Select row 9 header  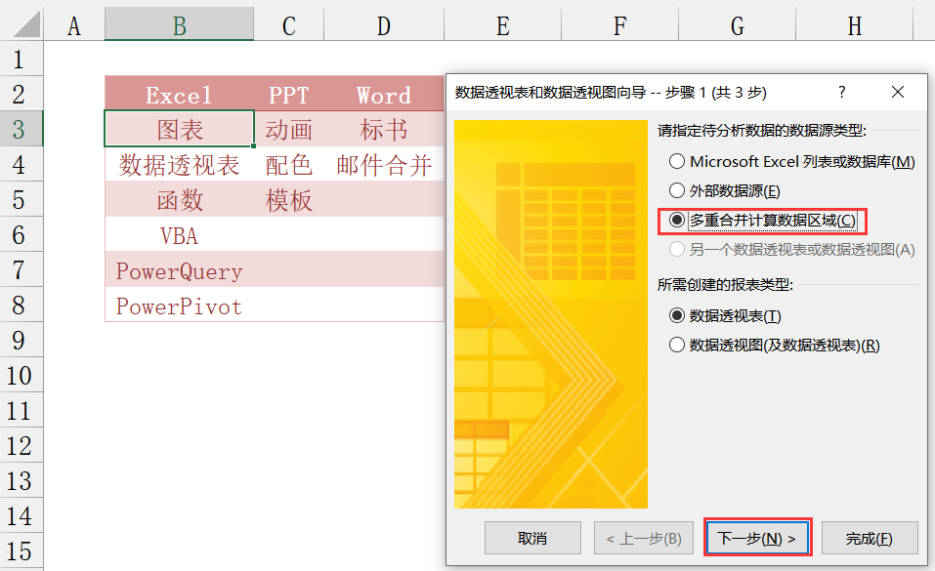tap(21, 340)
